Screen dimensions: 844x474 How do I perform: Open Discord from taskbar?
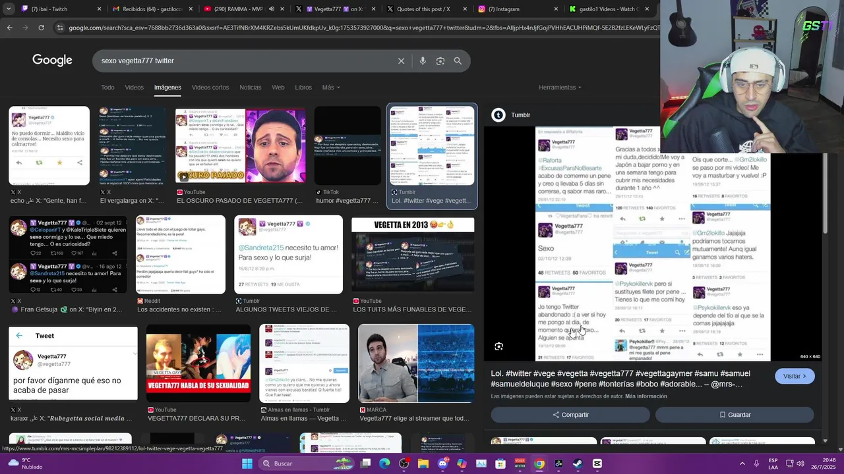coord(442,463)
